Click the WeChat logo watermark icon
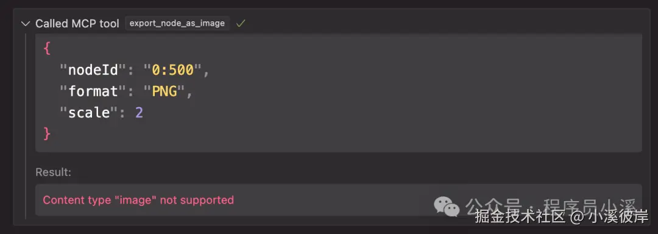 point(447,207)
